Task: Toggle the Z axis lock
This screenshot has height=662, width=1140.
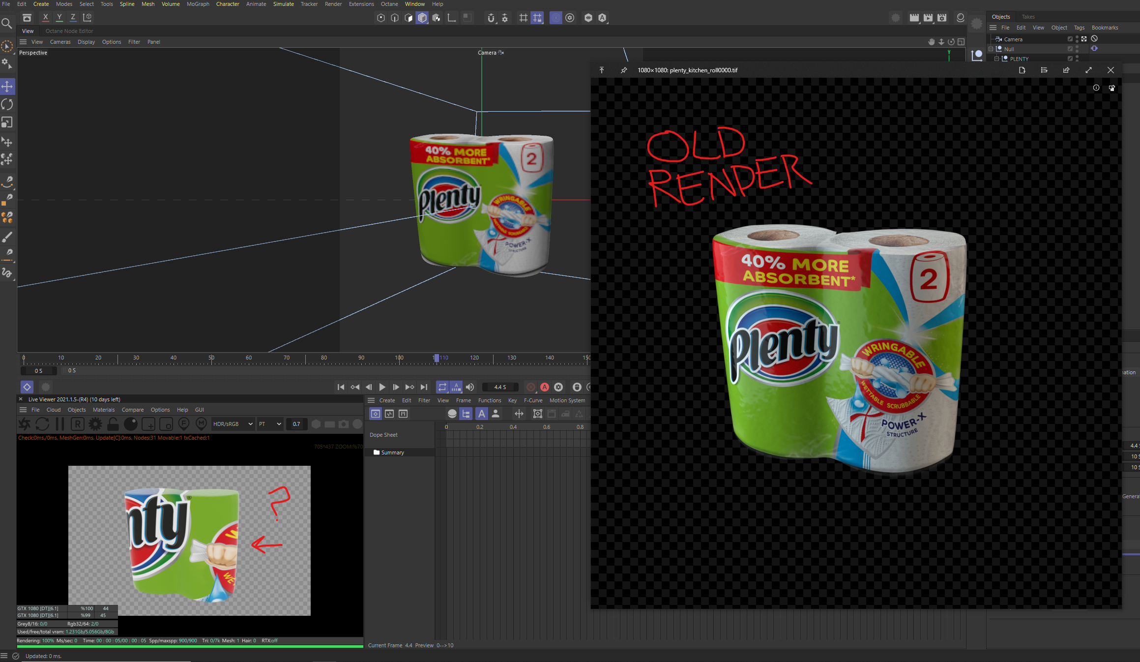Action: tap(73, 17)
